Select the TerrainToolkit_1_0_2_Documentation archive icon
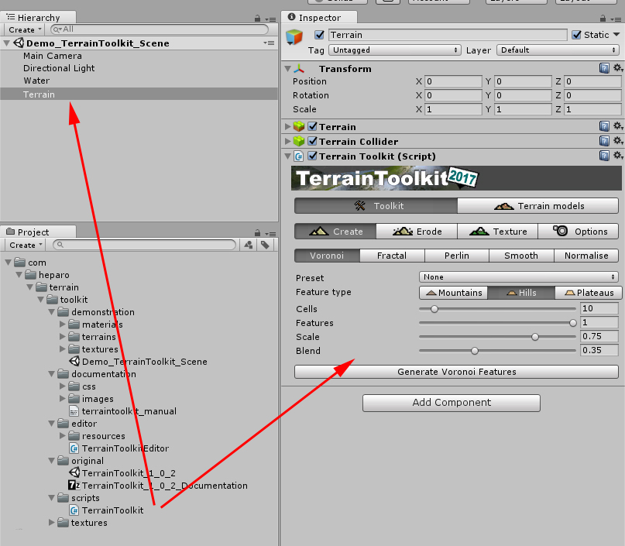This screenshot has width=625, height=546. tap(74, 485)
